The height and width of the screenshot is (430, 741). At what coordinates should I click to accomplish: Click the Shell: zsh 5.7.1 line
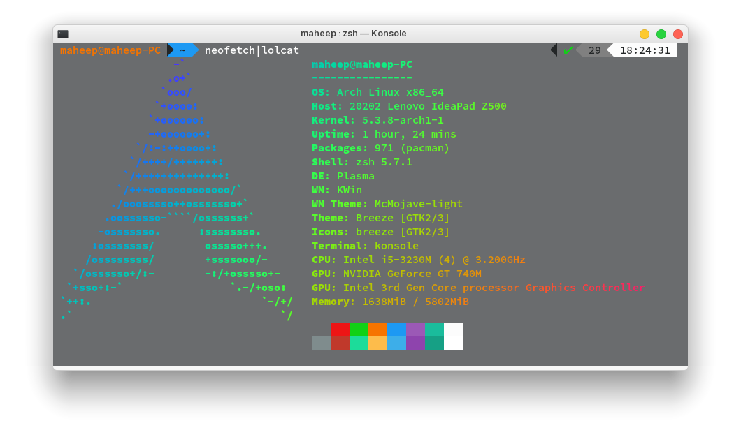(x=362, y=162)
